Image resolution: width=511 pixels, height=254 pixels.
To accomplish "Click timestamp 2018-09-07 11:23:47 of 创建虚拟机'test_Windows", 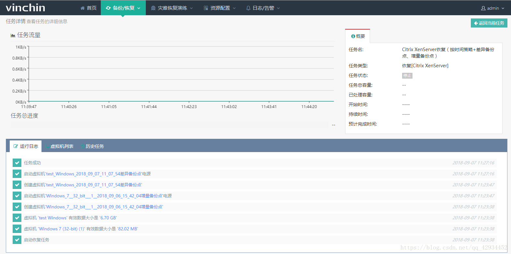I will [x=473, y=185].
